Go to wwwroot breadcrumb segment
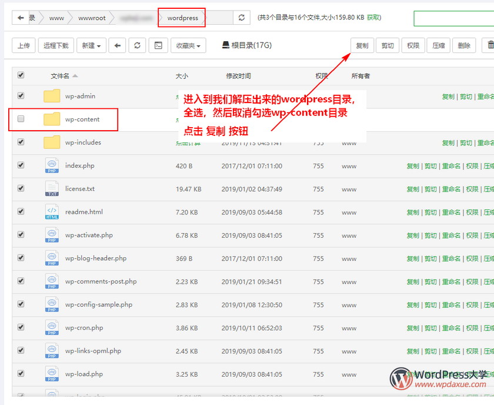The image size is (494, 405). (92, 18)
